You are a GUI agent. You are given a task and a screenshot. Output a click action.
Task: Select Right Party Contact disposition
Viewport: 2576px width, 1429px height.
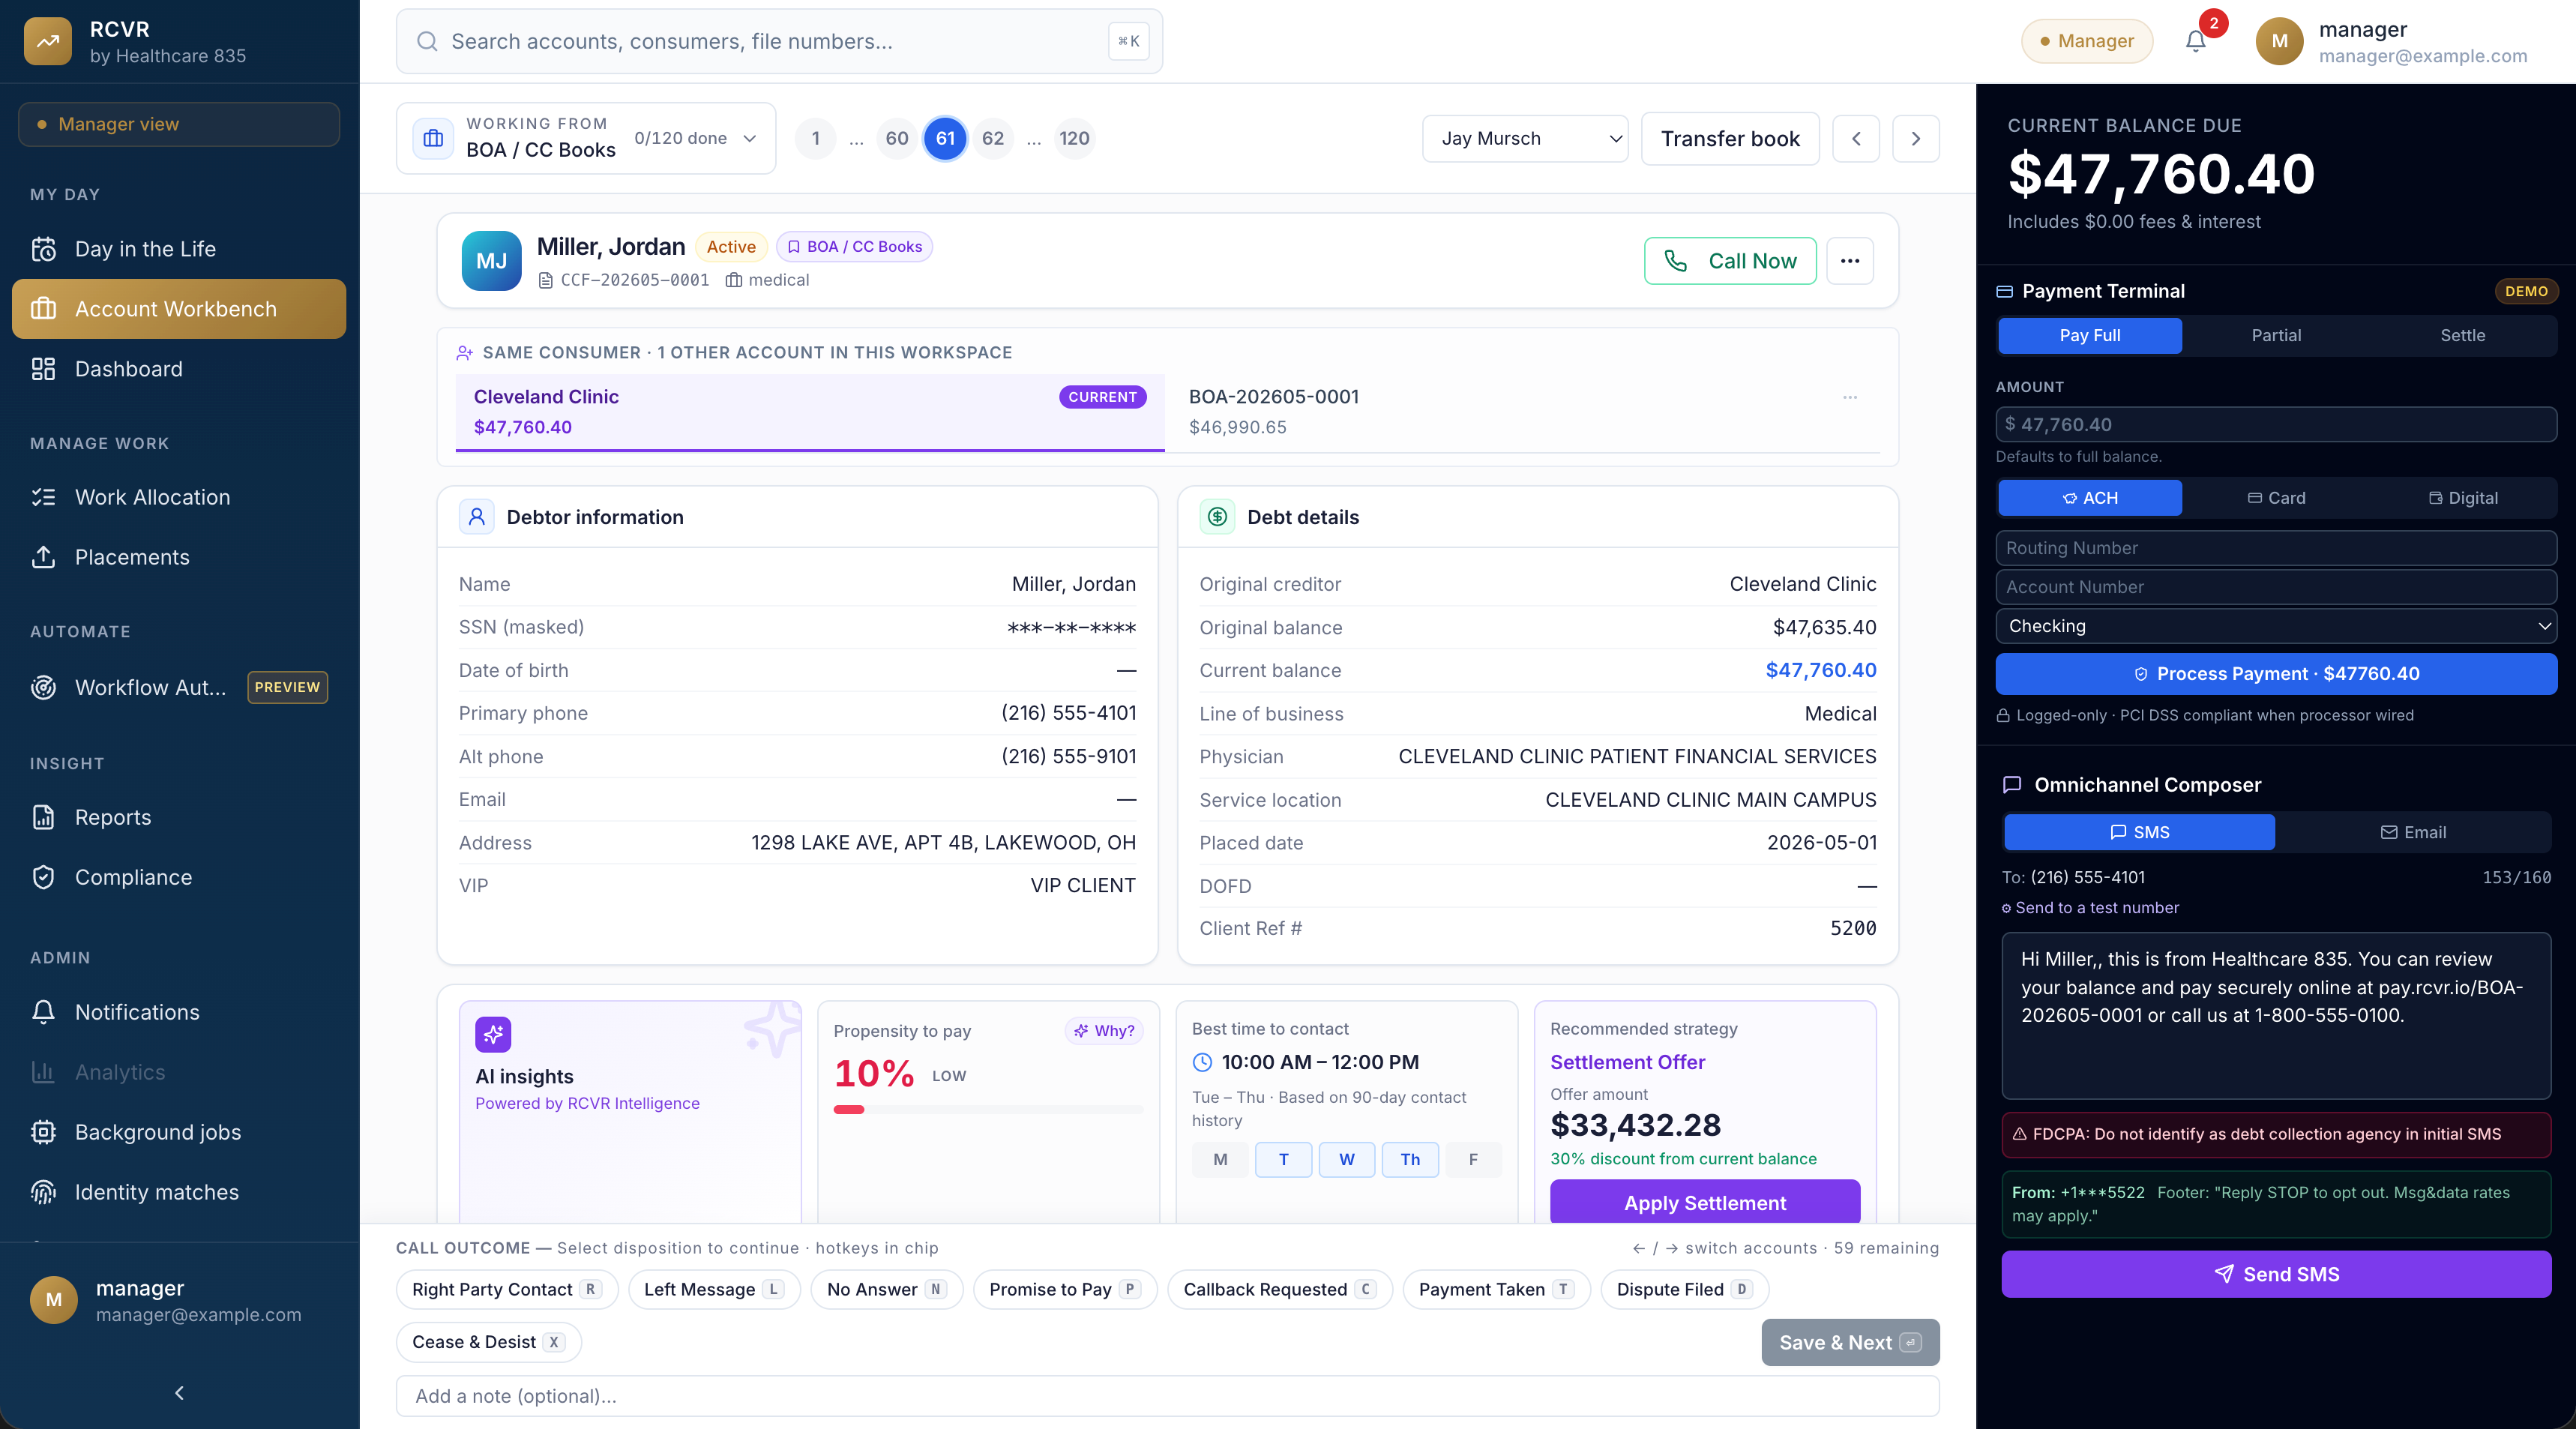coord(506,1289)
